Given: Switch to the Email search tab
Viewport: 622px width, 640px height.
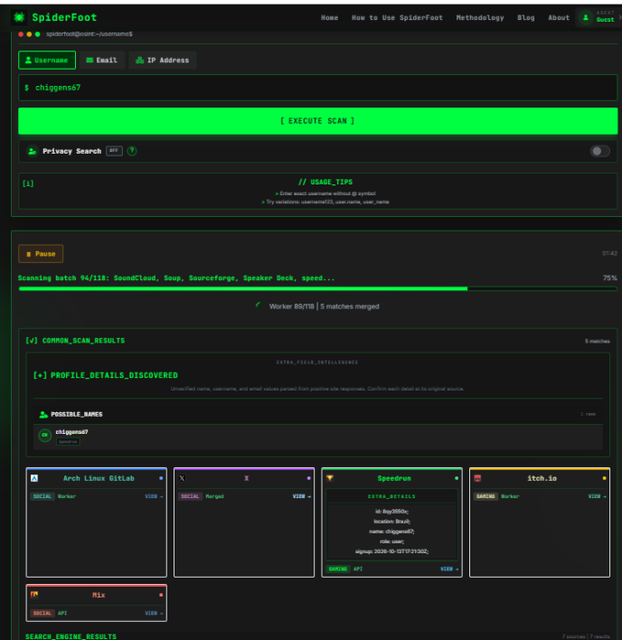Looking at the screenshot, I should click(101, 60).
